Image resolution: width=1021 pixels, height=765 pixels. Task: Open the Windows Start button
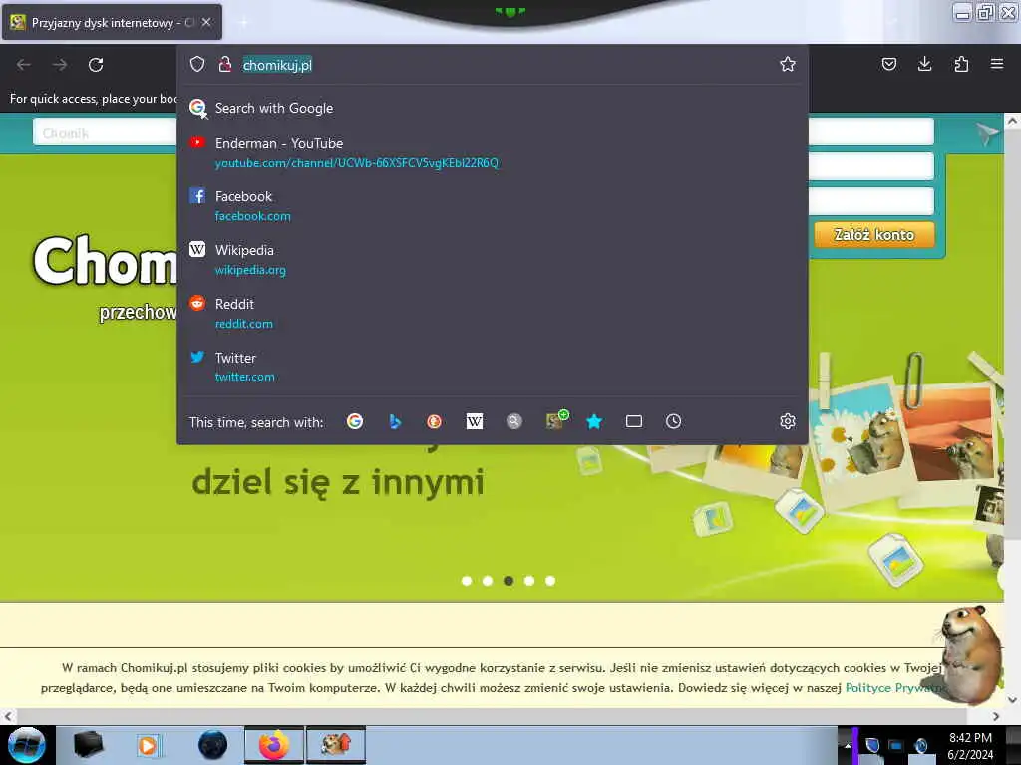pos(26,745)
